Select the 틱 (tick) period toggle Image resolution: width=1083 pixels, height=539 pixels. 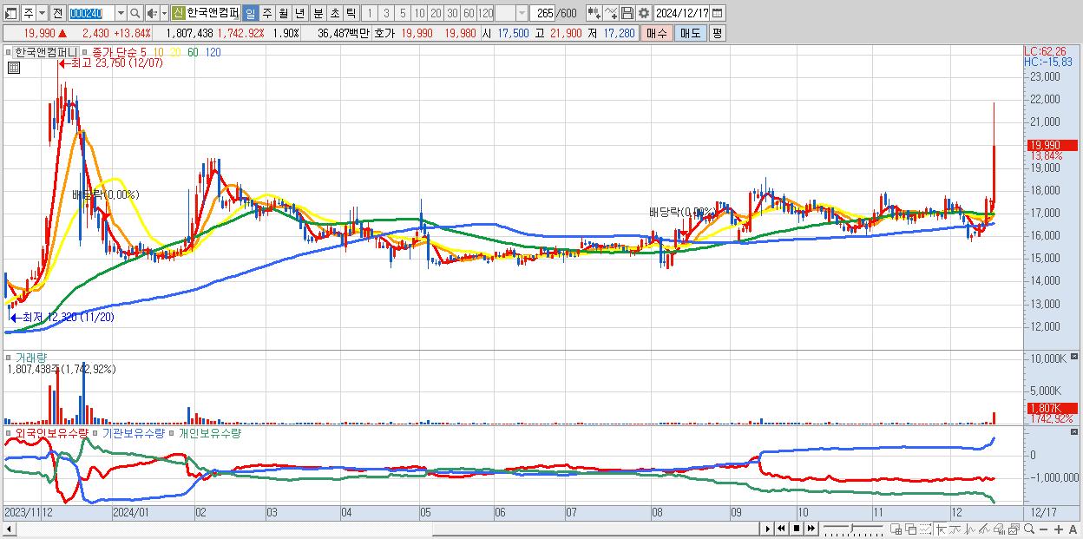pyautogui.click(x=351, y=13)
